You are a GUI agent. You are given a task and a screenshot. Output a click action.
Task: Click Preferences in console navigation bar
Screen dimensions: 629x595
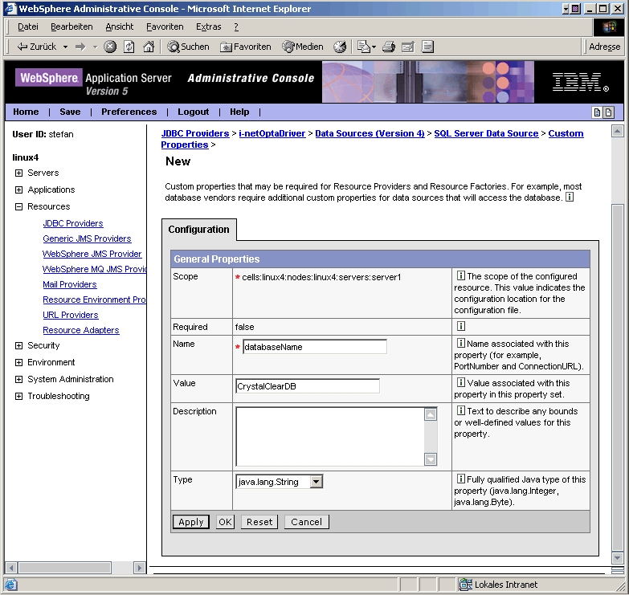coord(129,112)
